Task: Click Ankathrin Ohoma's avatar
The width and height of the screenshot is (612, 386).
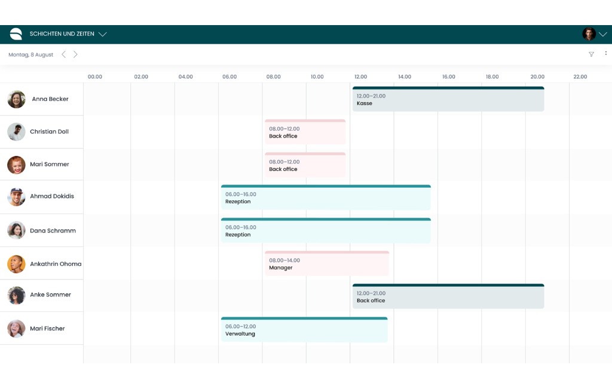Action: pyautogui.click(x=16, y=264)
